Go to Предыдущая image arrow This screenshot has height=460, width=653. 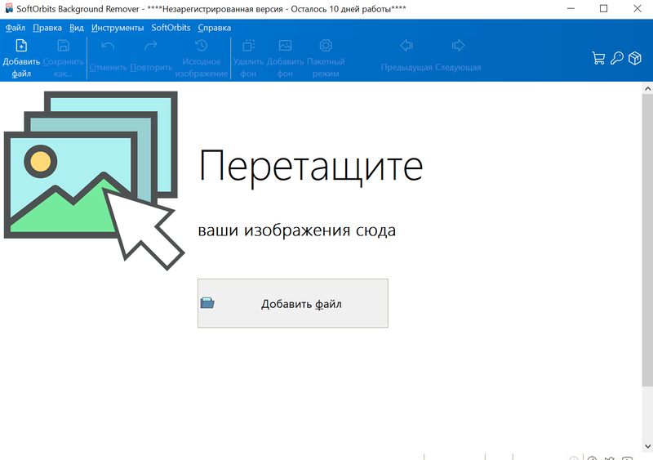[406, 46]
